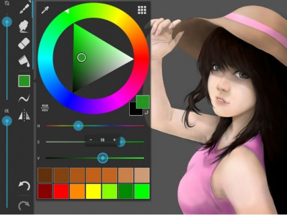Click the undo arrow
The width and height of the screenshot is (287, 215).
[24, 186]
